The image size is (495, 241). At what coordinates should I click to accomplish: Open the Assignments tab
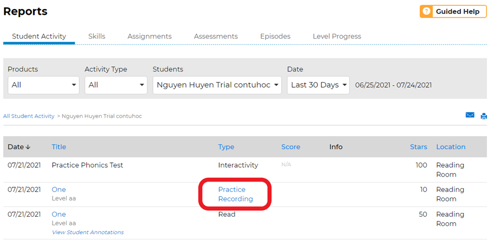[149, 36]
